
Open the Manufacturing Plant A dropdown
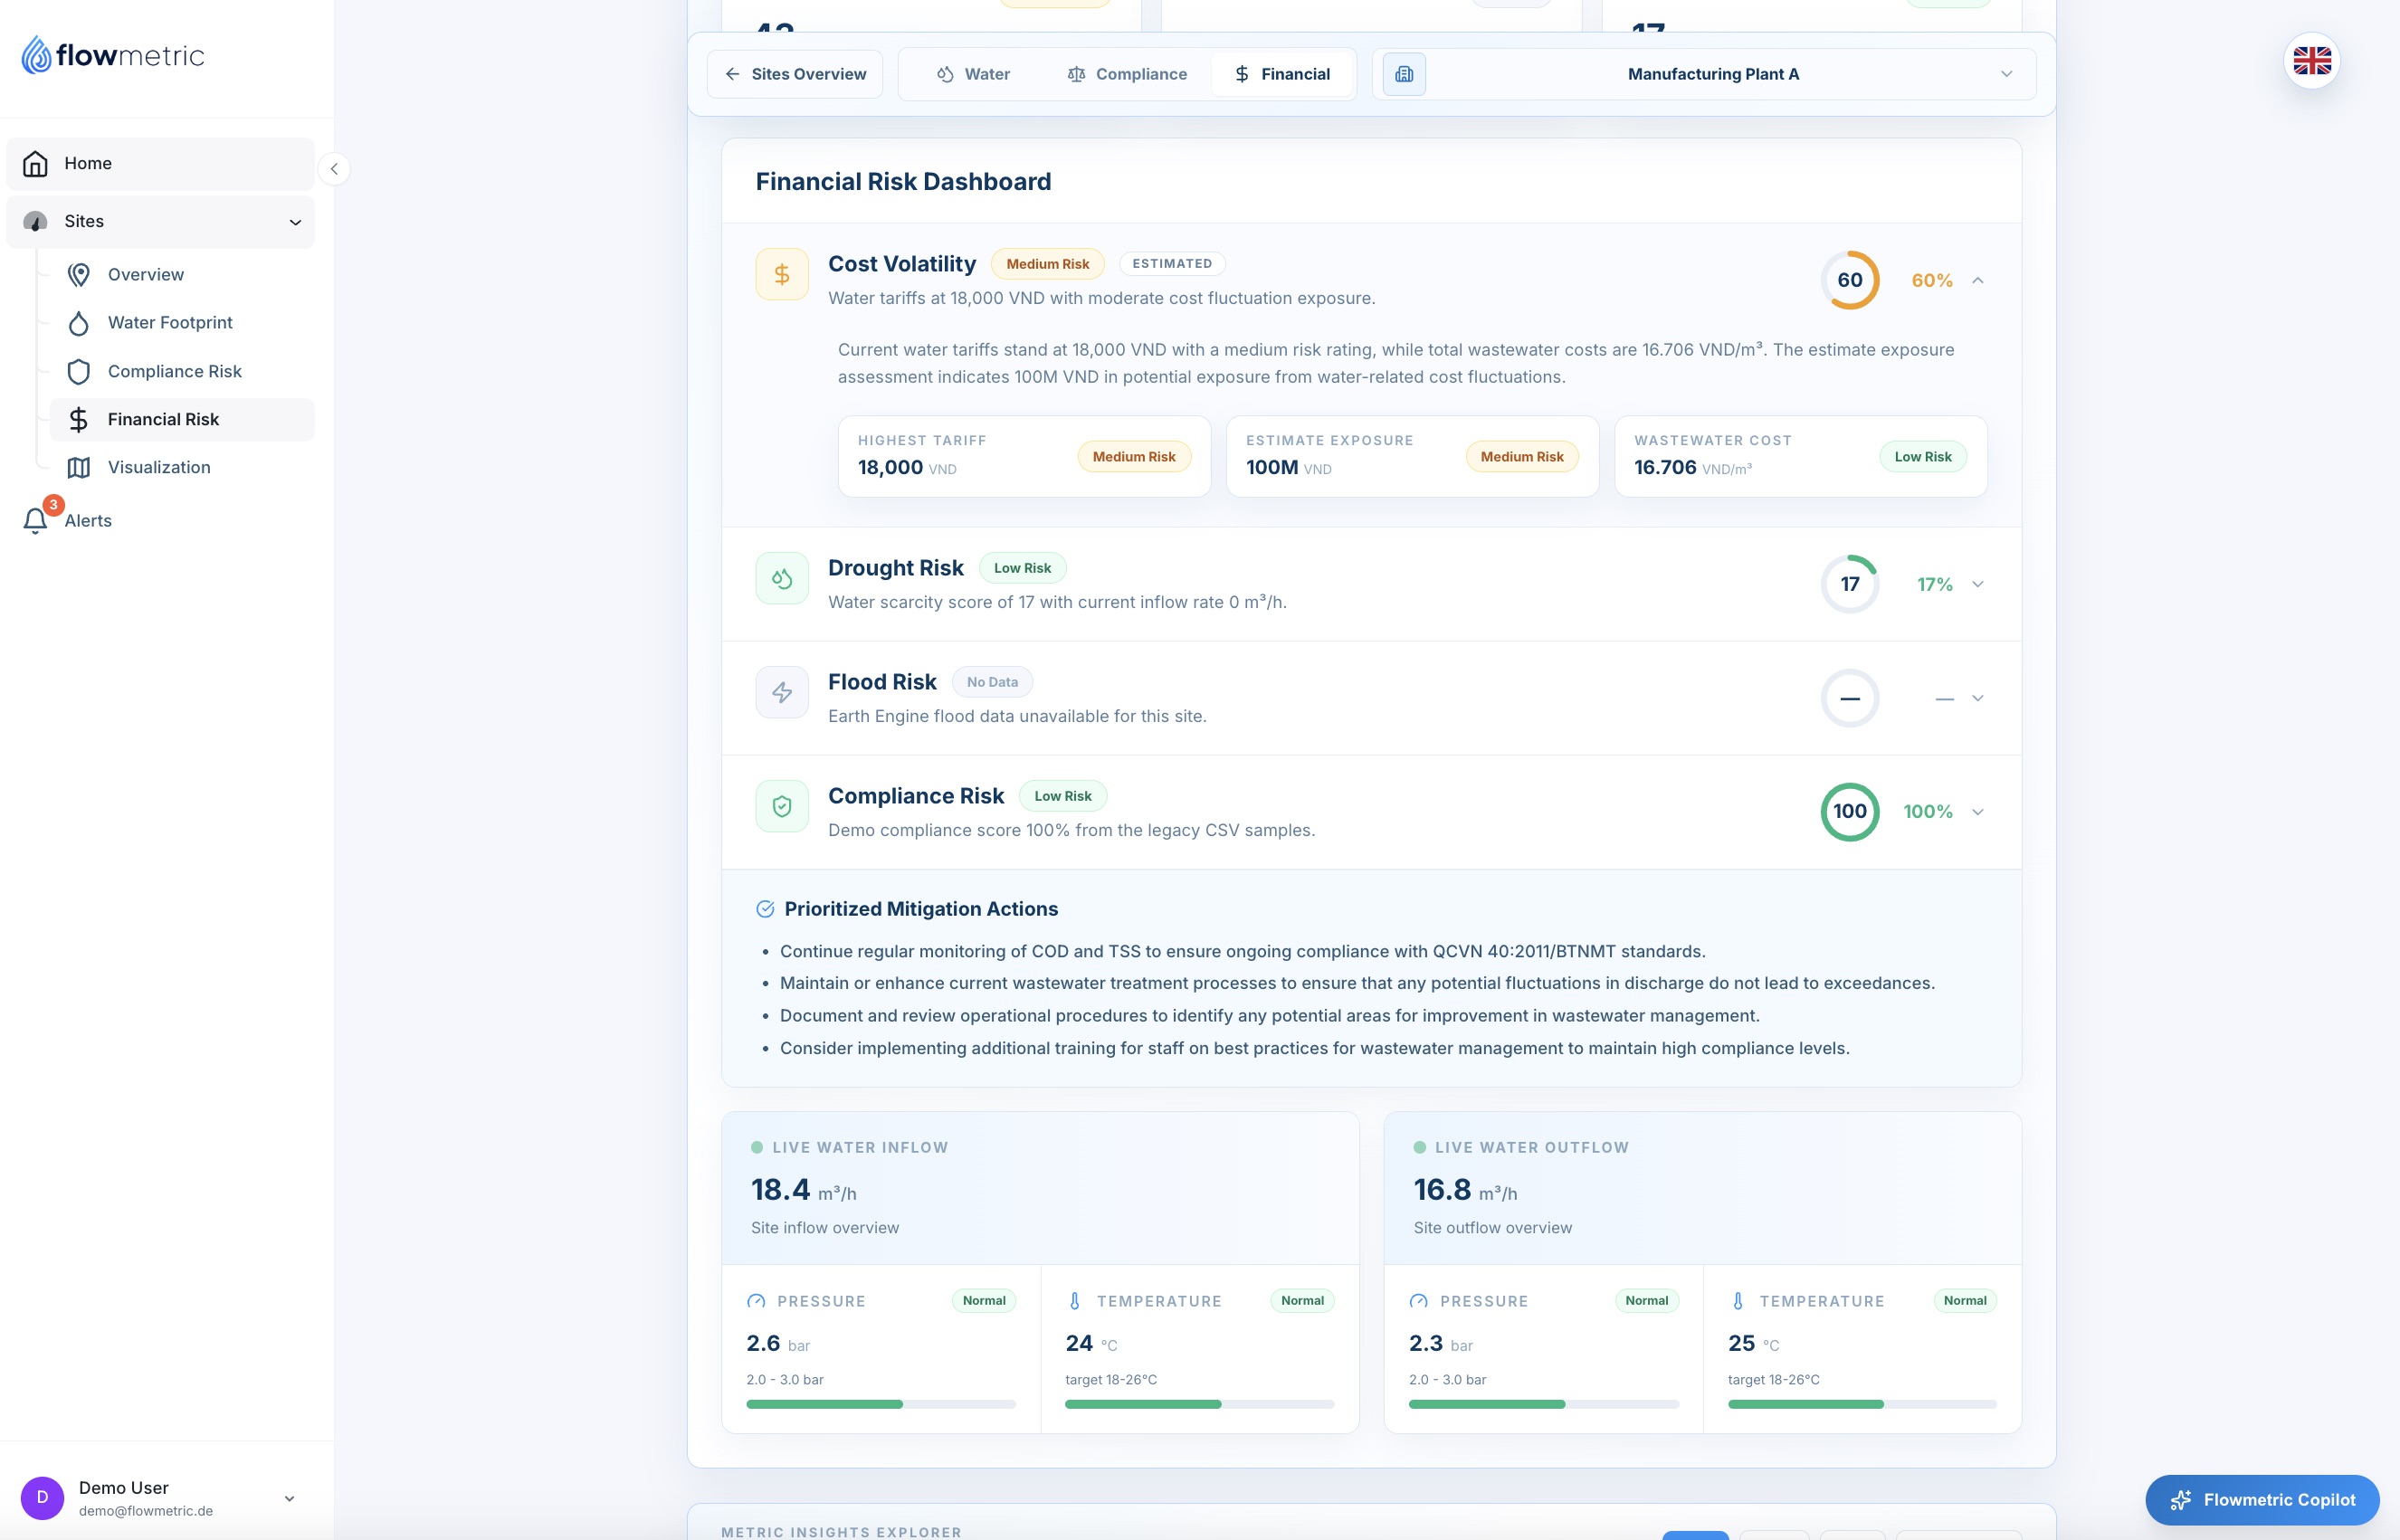click(1704, 74)
